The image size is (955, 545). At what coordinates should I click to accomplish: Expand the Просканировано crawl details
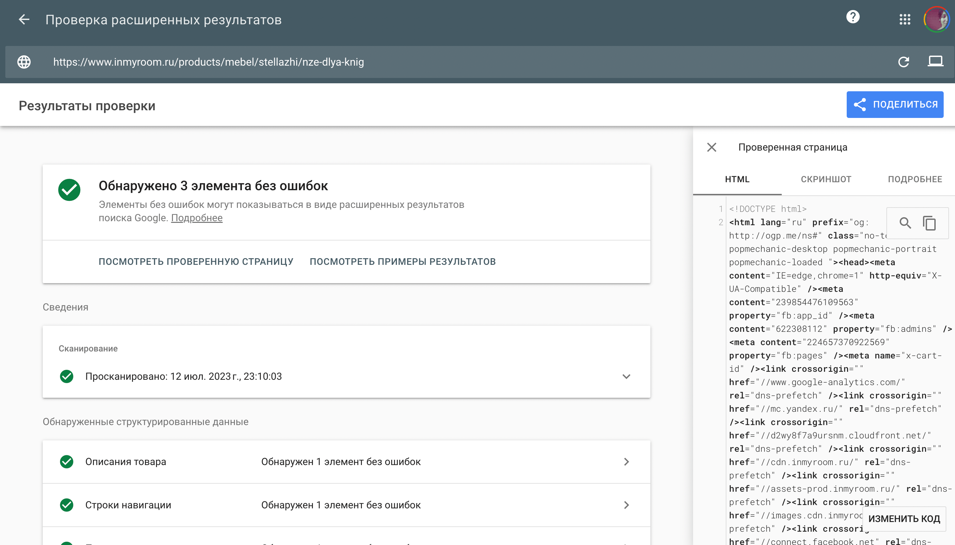626,376
